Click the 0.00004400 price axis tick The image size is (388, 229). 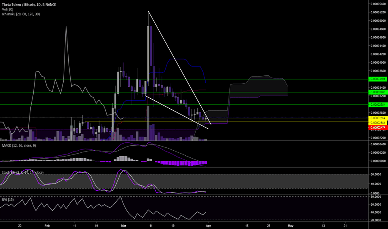pos(378,46)
